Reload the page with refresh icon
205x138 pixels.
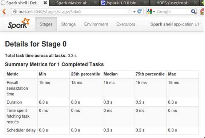coord(140,12)
